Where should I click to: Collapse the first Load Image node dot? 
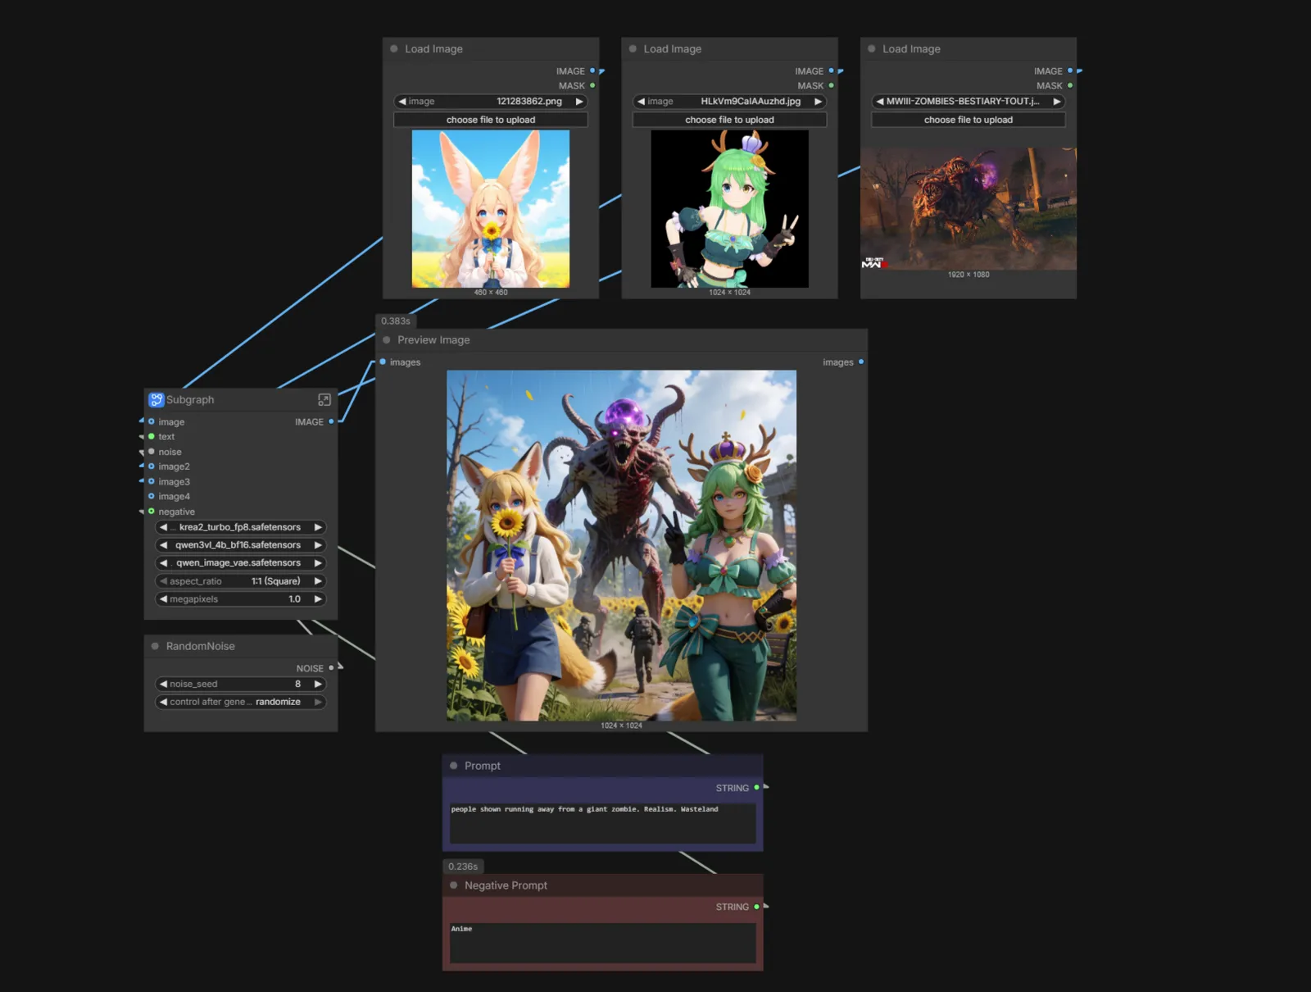pos(394,48)
